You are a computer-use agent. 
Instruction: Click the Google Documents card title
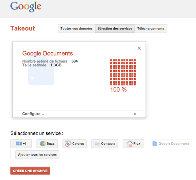(x=47, y=53)
